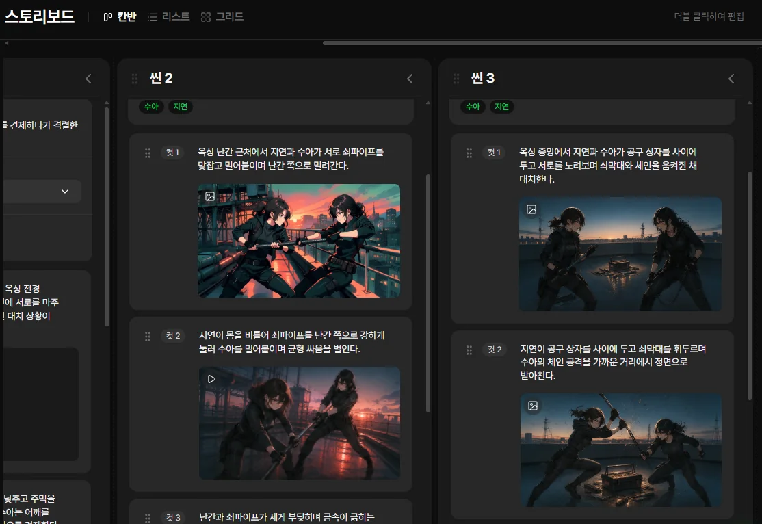This screenshot has width=762, height=524.
Task: Click image icon on 씬 2 컷 1 thumbnail
Action: (x=210, y=196)
